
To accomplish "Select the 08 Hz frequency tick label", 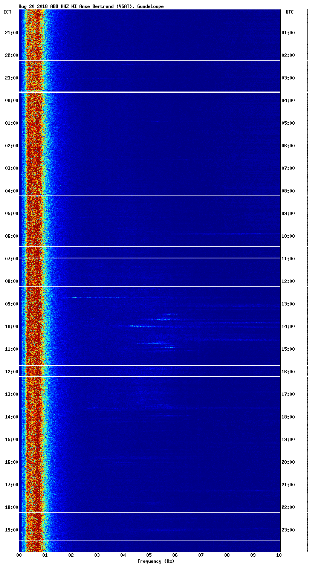I will 227,555.
